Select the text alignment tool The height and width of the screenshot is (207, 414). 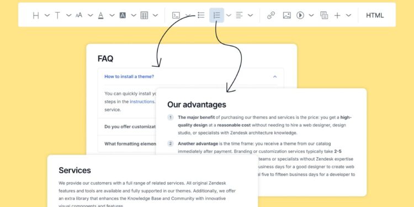point(239,15)
